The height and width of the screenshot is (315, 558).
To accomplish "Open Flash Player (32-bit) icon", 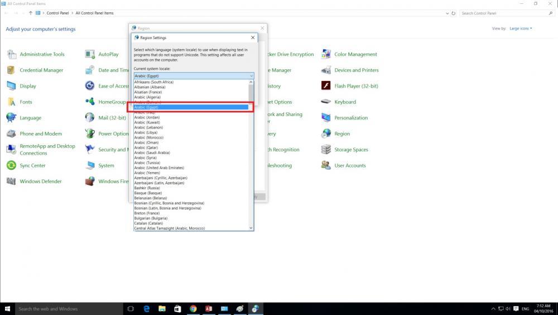I will (x=326, y=86).
